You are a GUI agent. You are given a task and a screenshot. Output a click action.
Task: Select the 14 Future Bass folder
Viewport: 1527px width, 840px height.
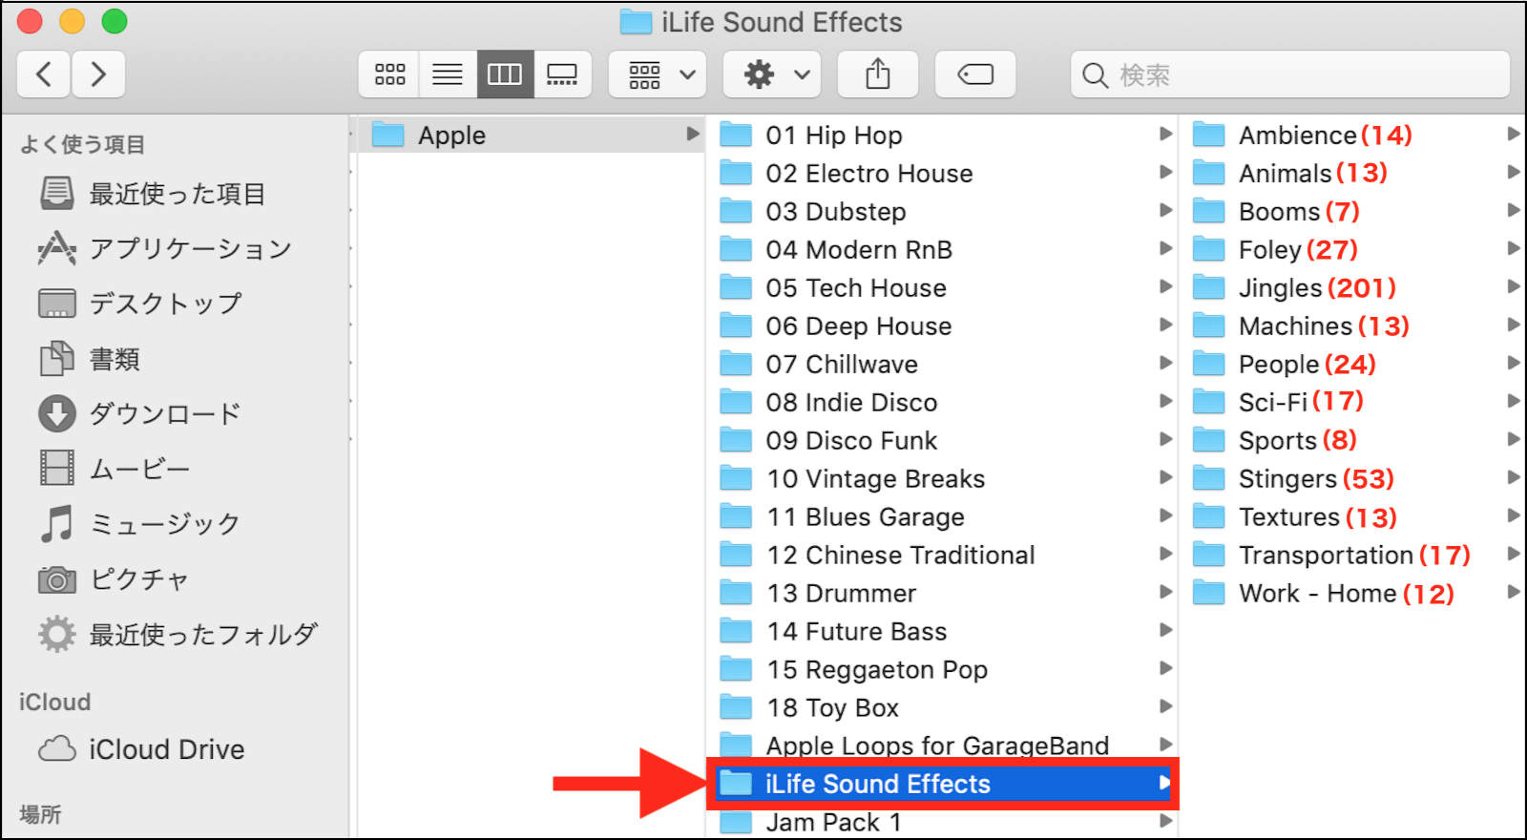tap(942, 631)
